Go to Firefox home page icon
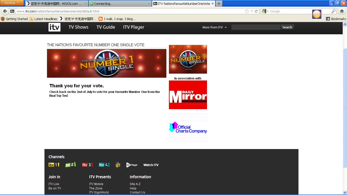The height and width of the screenshot is (195, 347). [x=342, y=11]
